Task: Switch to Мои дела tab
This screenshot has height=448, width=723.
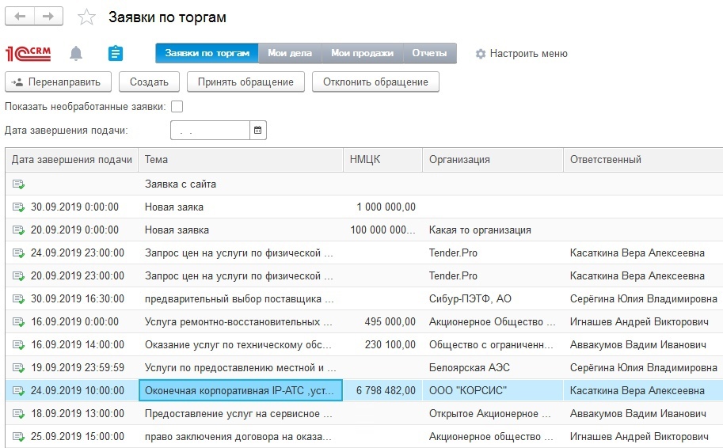Action: [x=290, y=53]
